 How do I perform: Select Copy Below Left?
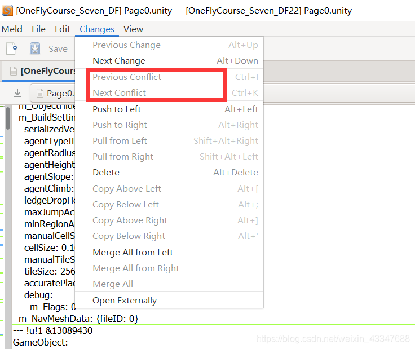click(169, 205)
